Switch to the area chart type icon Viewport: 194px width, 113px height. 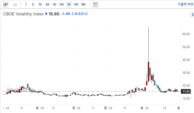point(15,5)
